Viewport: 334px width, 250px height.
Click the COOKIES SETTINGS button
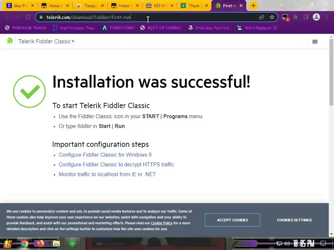295,220
